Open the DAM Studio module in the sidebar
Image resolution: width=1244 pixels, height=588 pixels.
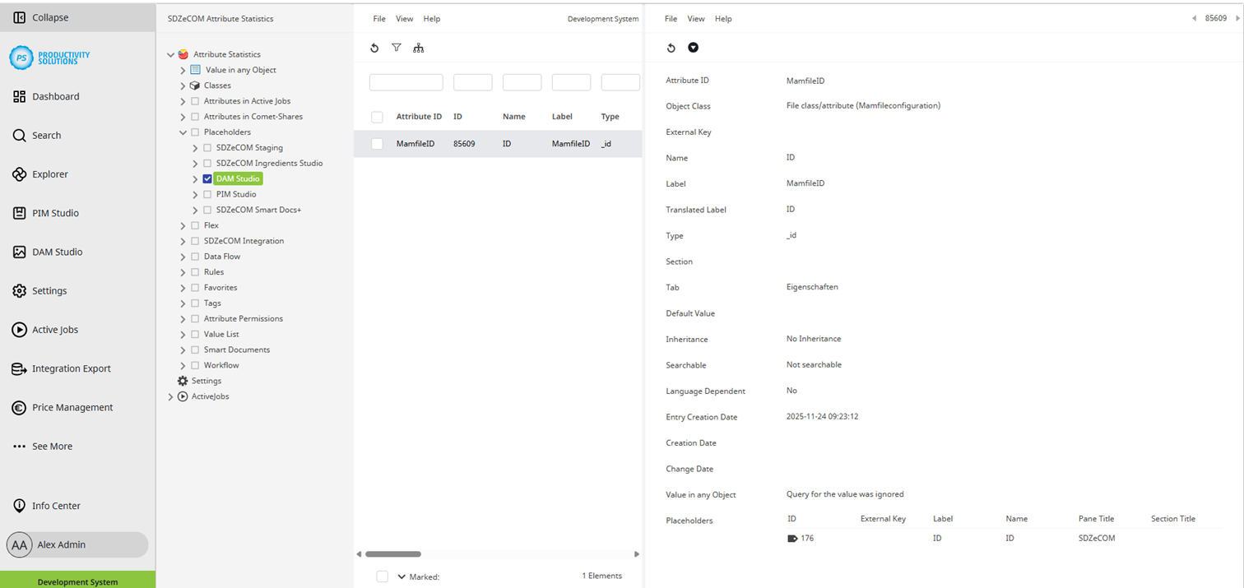58,252
